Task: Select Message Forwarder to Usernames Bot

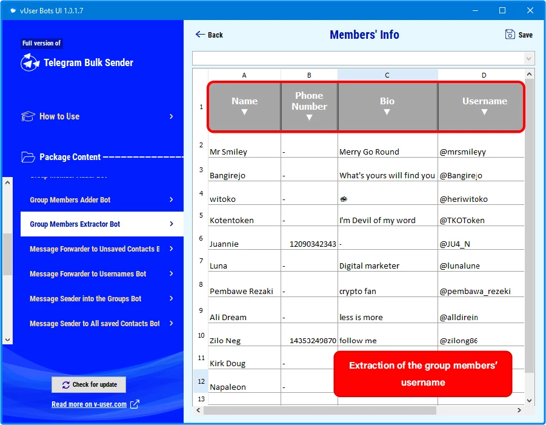Action: click(x=102, y=274)
